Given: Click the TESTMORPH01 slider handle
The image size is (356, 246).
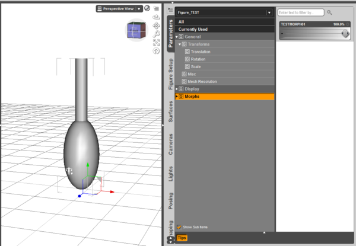Looking at the screenshot, I should [x=345, y=34].
